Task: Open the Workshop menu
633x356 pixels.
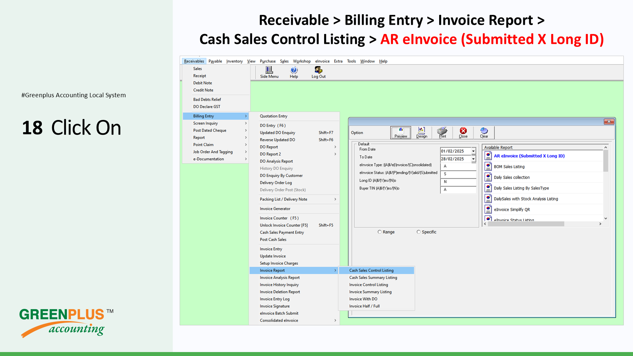Action: coord(302,61)
